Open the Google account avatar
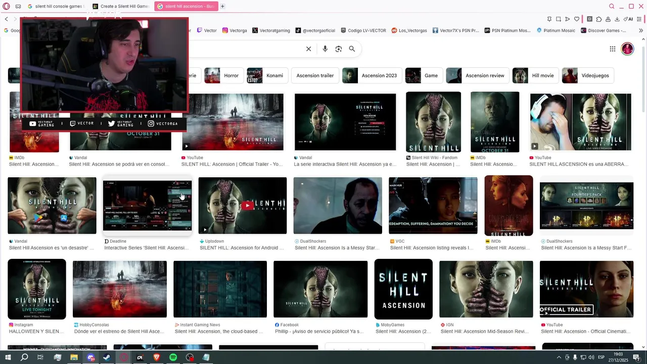647x364 pixels. pyautogui.click(x=627, y=49)
